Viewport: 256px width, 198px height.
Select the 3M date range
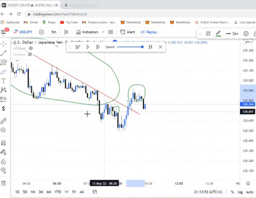pos(41,192)
